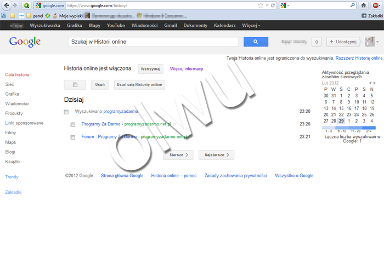Open YouTube in the top bar
Viewport: 384px width, 266px height.
pos(116,25)
